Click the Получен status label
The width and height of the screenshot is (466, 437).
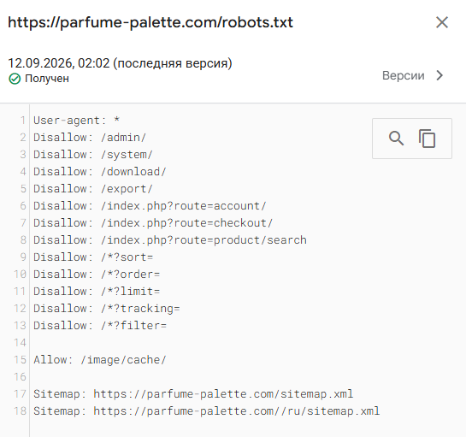[47, 79]
